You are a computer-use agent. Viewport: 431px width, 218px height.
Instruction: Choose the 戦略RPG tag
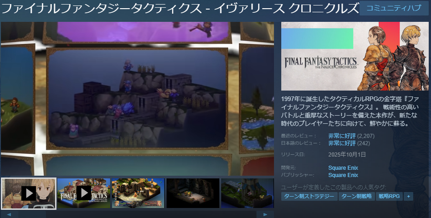tap(389, 197)
